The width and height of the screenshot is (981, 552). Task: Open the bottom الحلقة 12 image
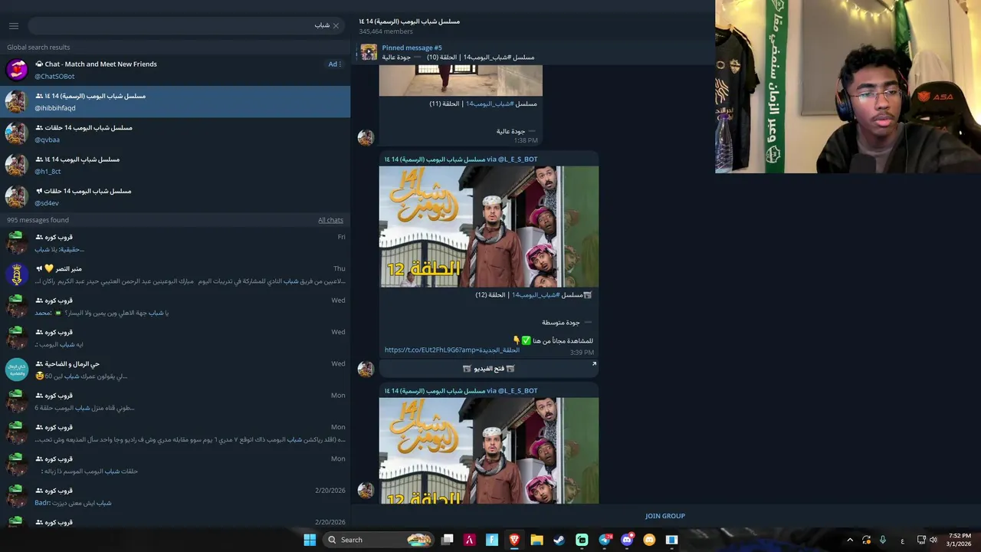point(489,451)
